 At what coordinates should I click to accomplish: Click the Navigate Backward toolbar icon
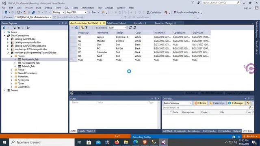coord(6,13)
